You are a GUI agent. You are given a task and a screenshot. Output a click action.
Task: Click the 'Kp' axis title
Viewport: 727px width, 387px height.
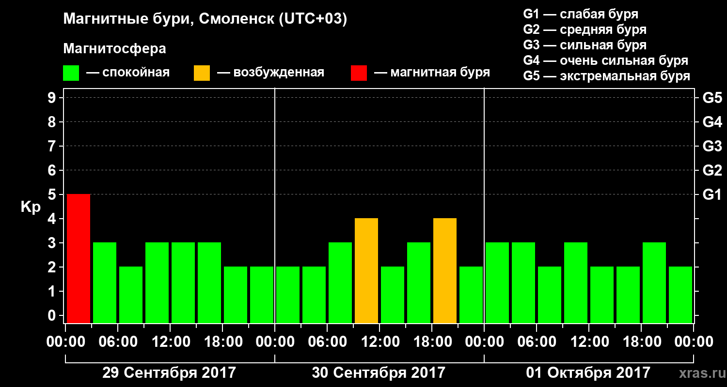coord(31,208)
